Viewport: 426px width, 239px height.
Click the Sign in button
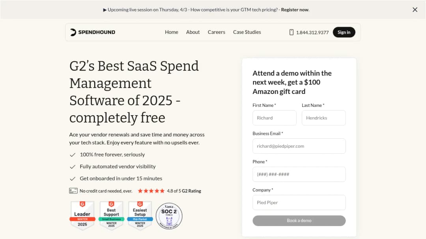tap(344, 32)
